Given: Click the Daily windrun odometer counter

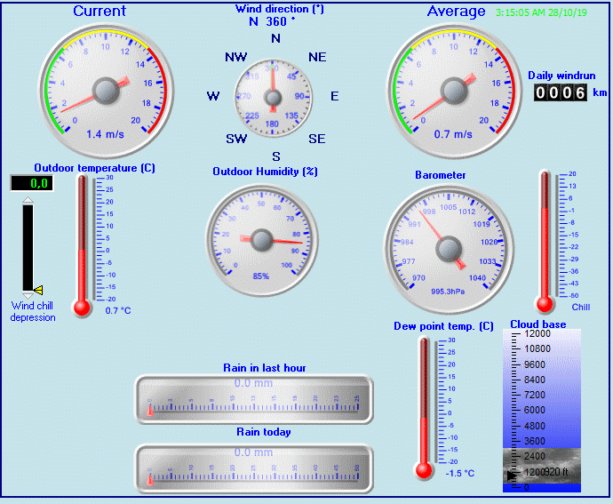Looking at the screenshot, I should tap(560, 92).
